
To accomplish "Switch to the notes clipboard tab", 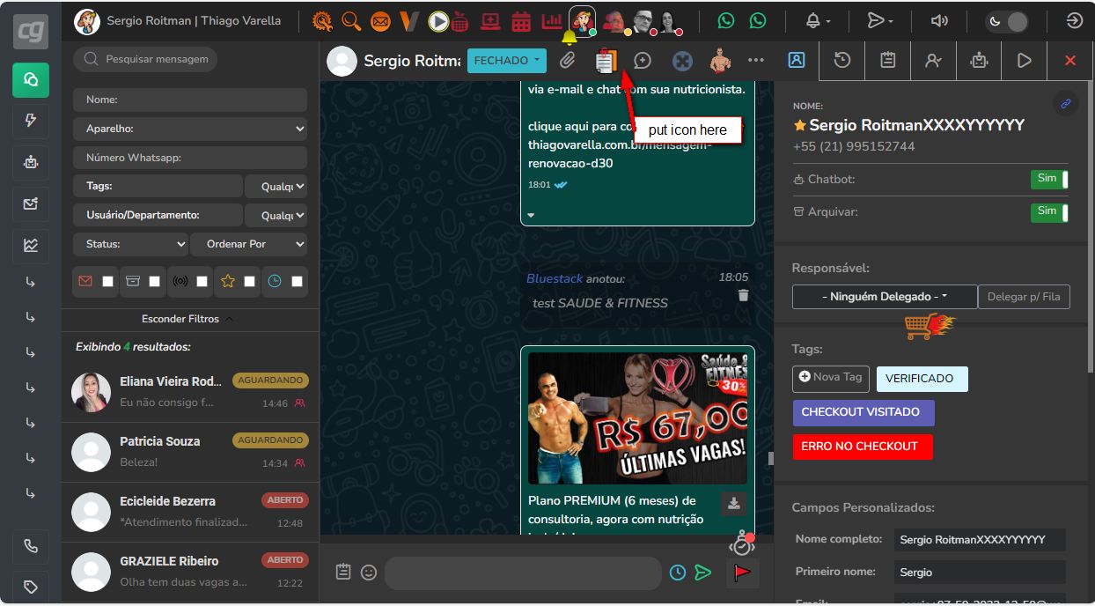I will [x=888, y=61].
